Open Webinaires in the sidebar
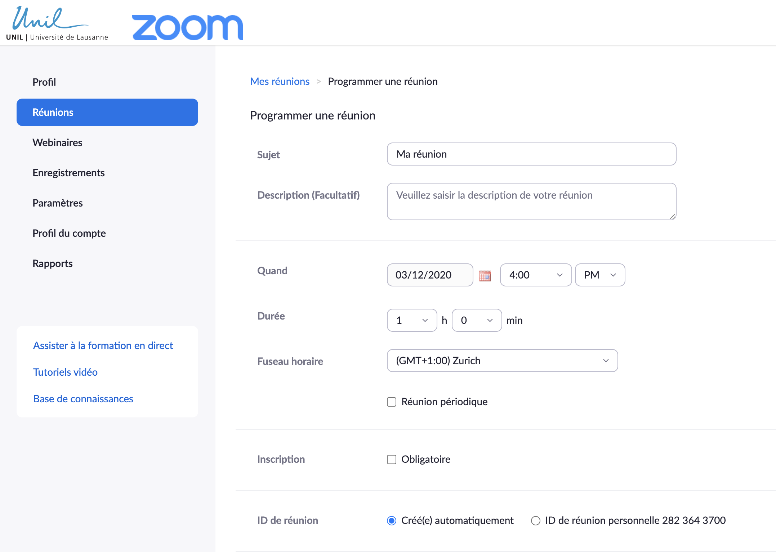 (x=57, y=142)
